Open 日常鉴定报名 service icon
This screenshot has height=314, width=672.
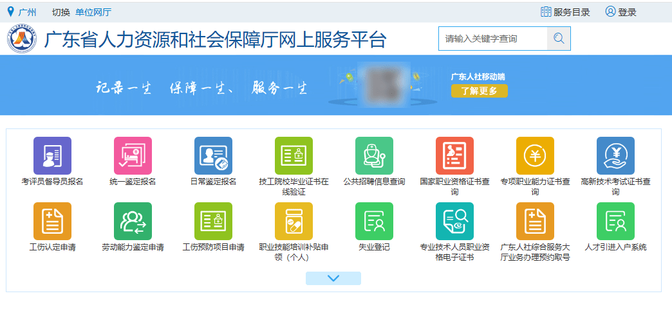[213, 156]
